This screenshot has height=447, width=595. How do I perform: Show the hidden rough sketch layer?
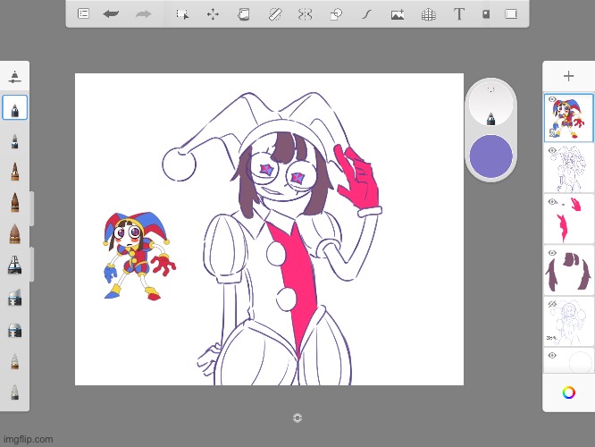552,304
